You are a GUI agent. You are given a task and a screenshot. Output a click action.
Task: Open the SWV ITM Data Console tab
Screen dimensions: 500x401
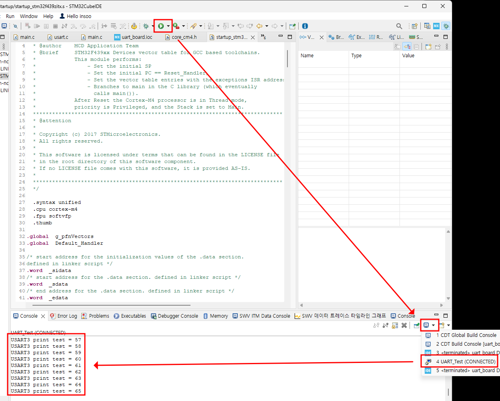[x=261, y=316]
